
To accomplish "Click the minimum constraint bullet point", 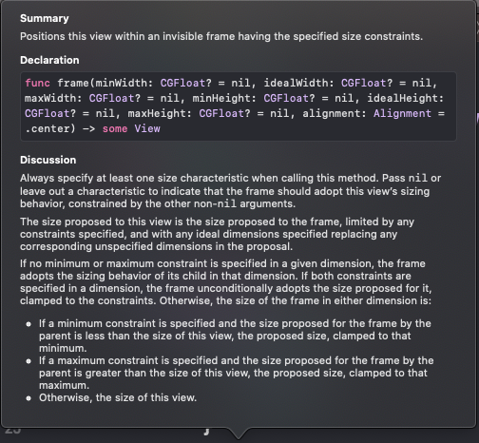I will tap(235, 336).
